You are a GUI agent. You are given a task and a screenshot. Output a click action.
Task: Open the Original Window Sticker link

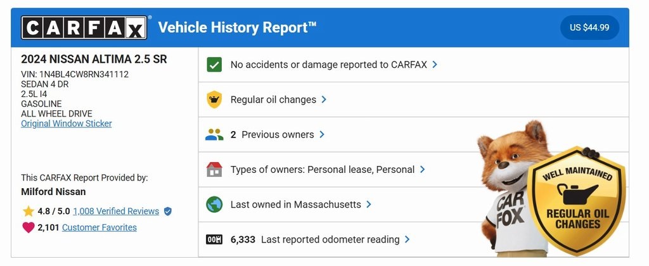click(67, 123)
